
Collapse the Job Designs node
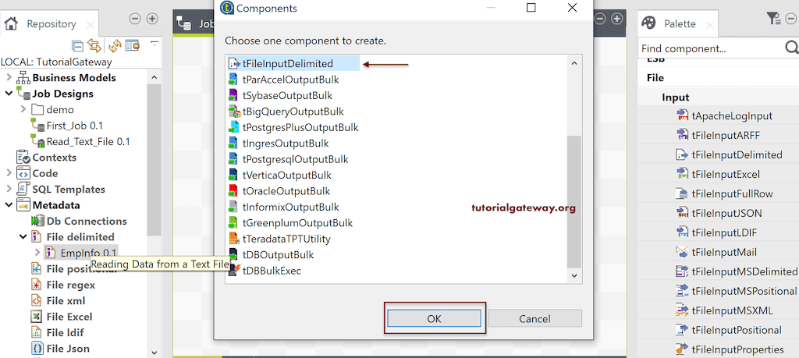9,94
